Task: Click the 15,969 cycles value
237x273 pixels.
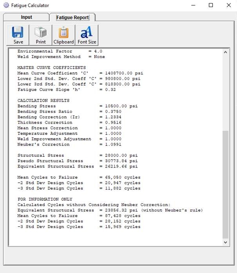Action: (123, 227)
